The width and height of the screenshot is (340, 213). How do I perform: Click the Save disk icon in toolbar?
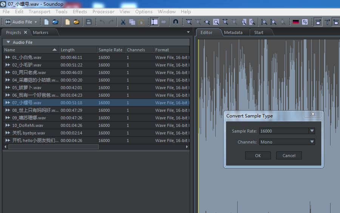click(x=89, y=22)
